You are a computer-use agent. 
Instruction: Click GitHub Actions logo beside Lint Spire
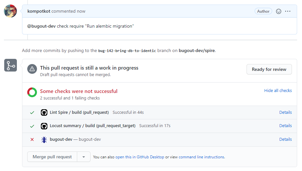(44, 112)
